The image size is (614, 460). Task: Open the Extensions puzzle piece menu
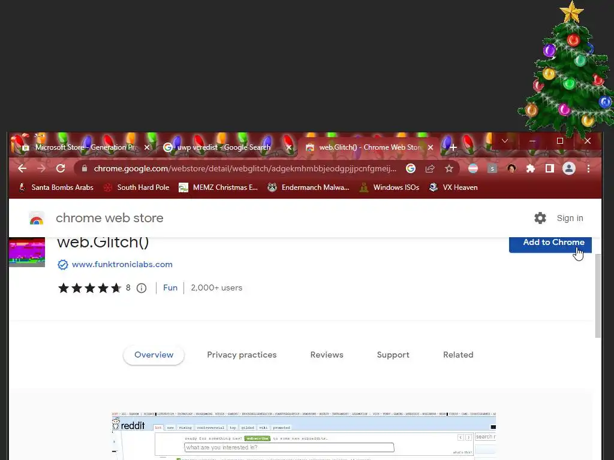coord(531,168)
